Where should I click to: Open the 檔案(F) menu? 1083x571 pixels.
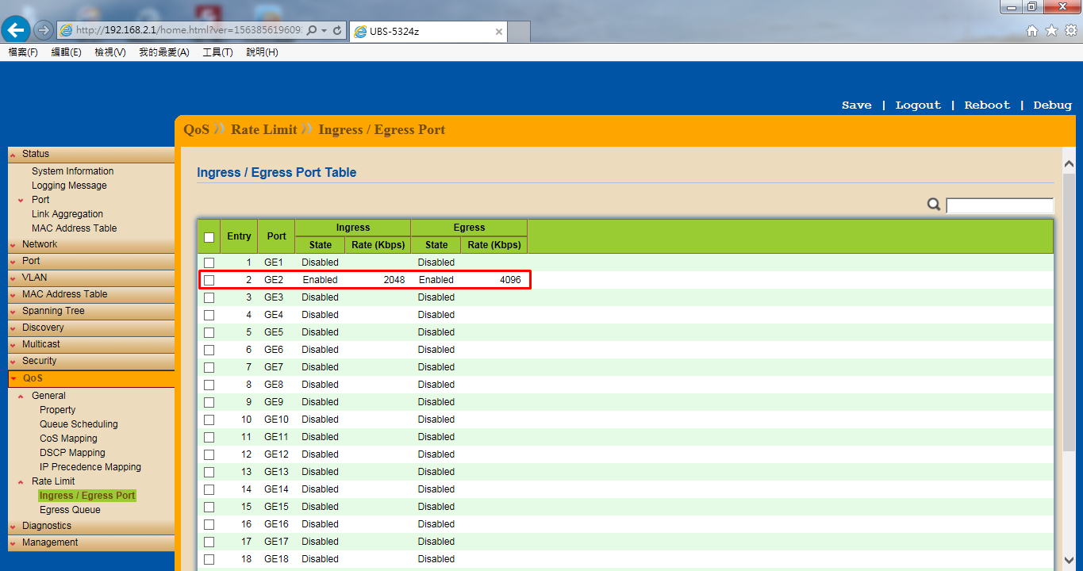point(23,52)
